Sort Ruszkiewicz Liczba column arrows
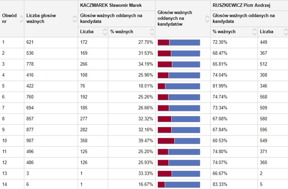 tap(285, 32)
